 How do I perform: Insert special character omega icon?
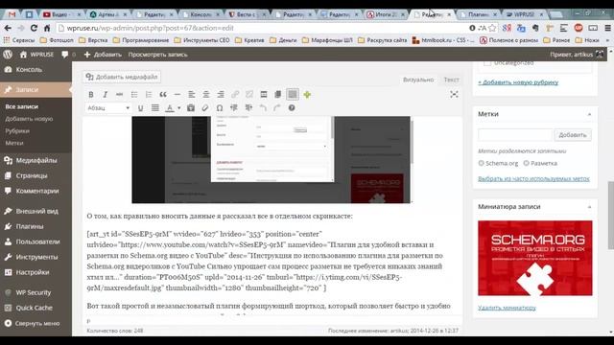point(220,108)
